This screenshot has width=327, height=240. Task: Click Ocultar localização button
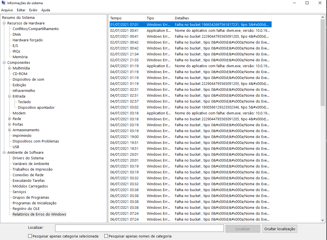tap(280, 229)
